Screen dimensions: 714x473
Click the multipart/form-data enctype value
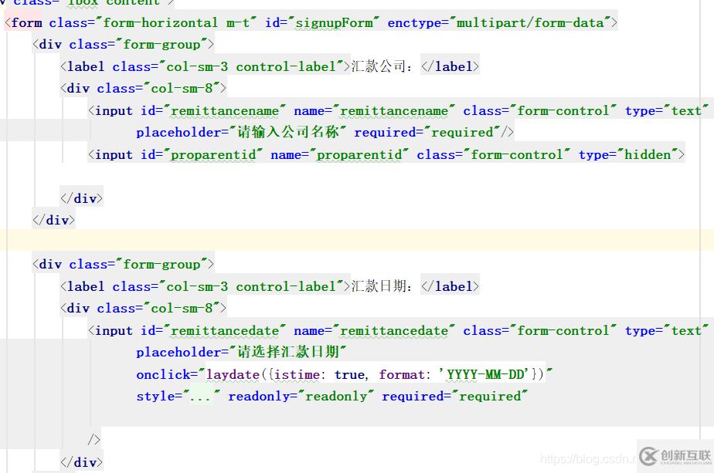pyautogui.click(x=530, y=22)
